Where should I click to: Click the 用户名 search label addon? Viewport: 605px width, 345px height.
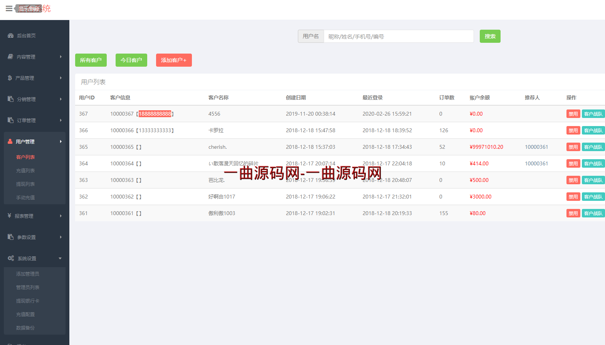pos(311,36)
